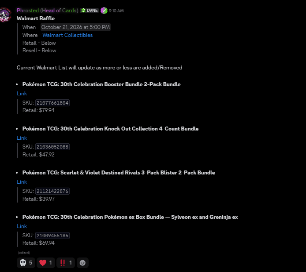Image resolution: width=306 pixels, height=272 pixels.
Task: Select SKU code 21036052088
Action: [x=52, y=147]
